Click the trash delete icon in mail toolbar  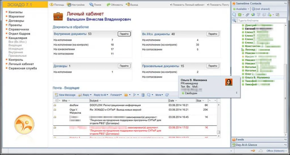coord(143,95)
